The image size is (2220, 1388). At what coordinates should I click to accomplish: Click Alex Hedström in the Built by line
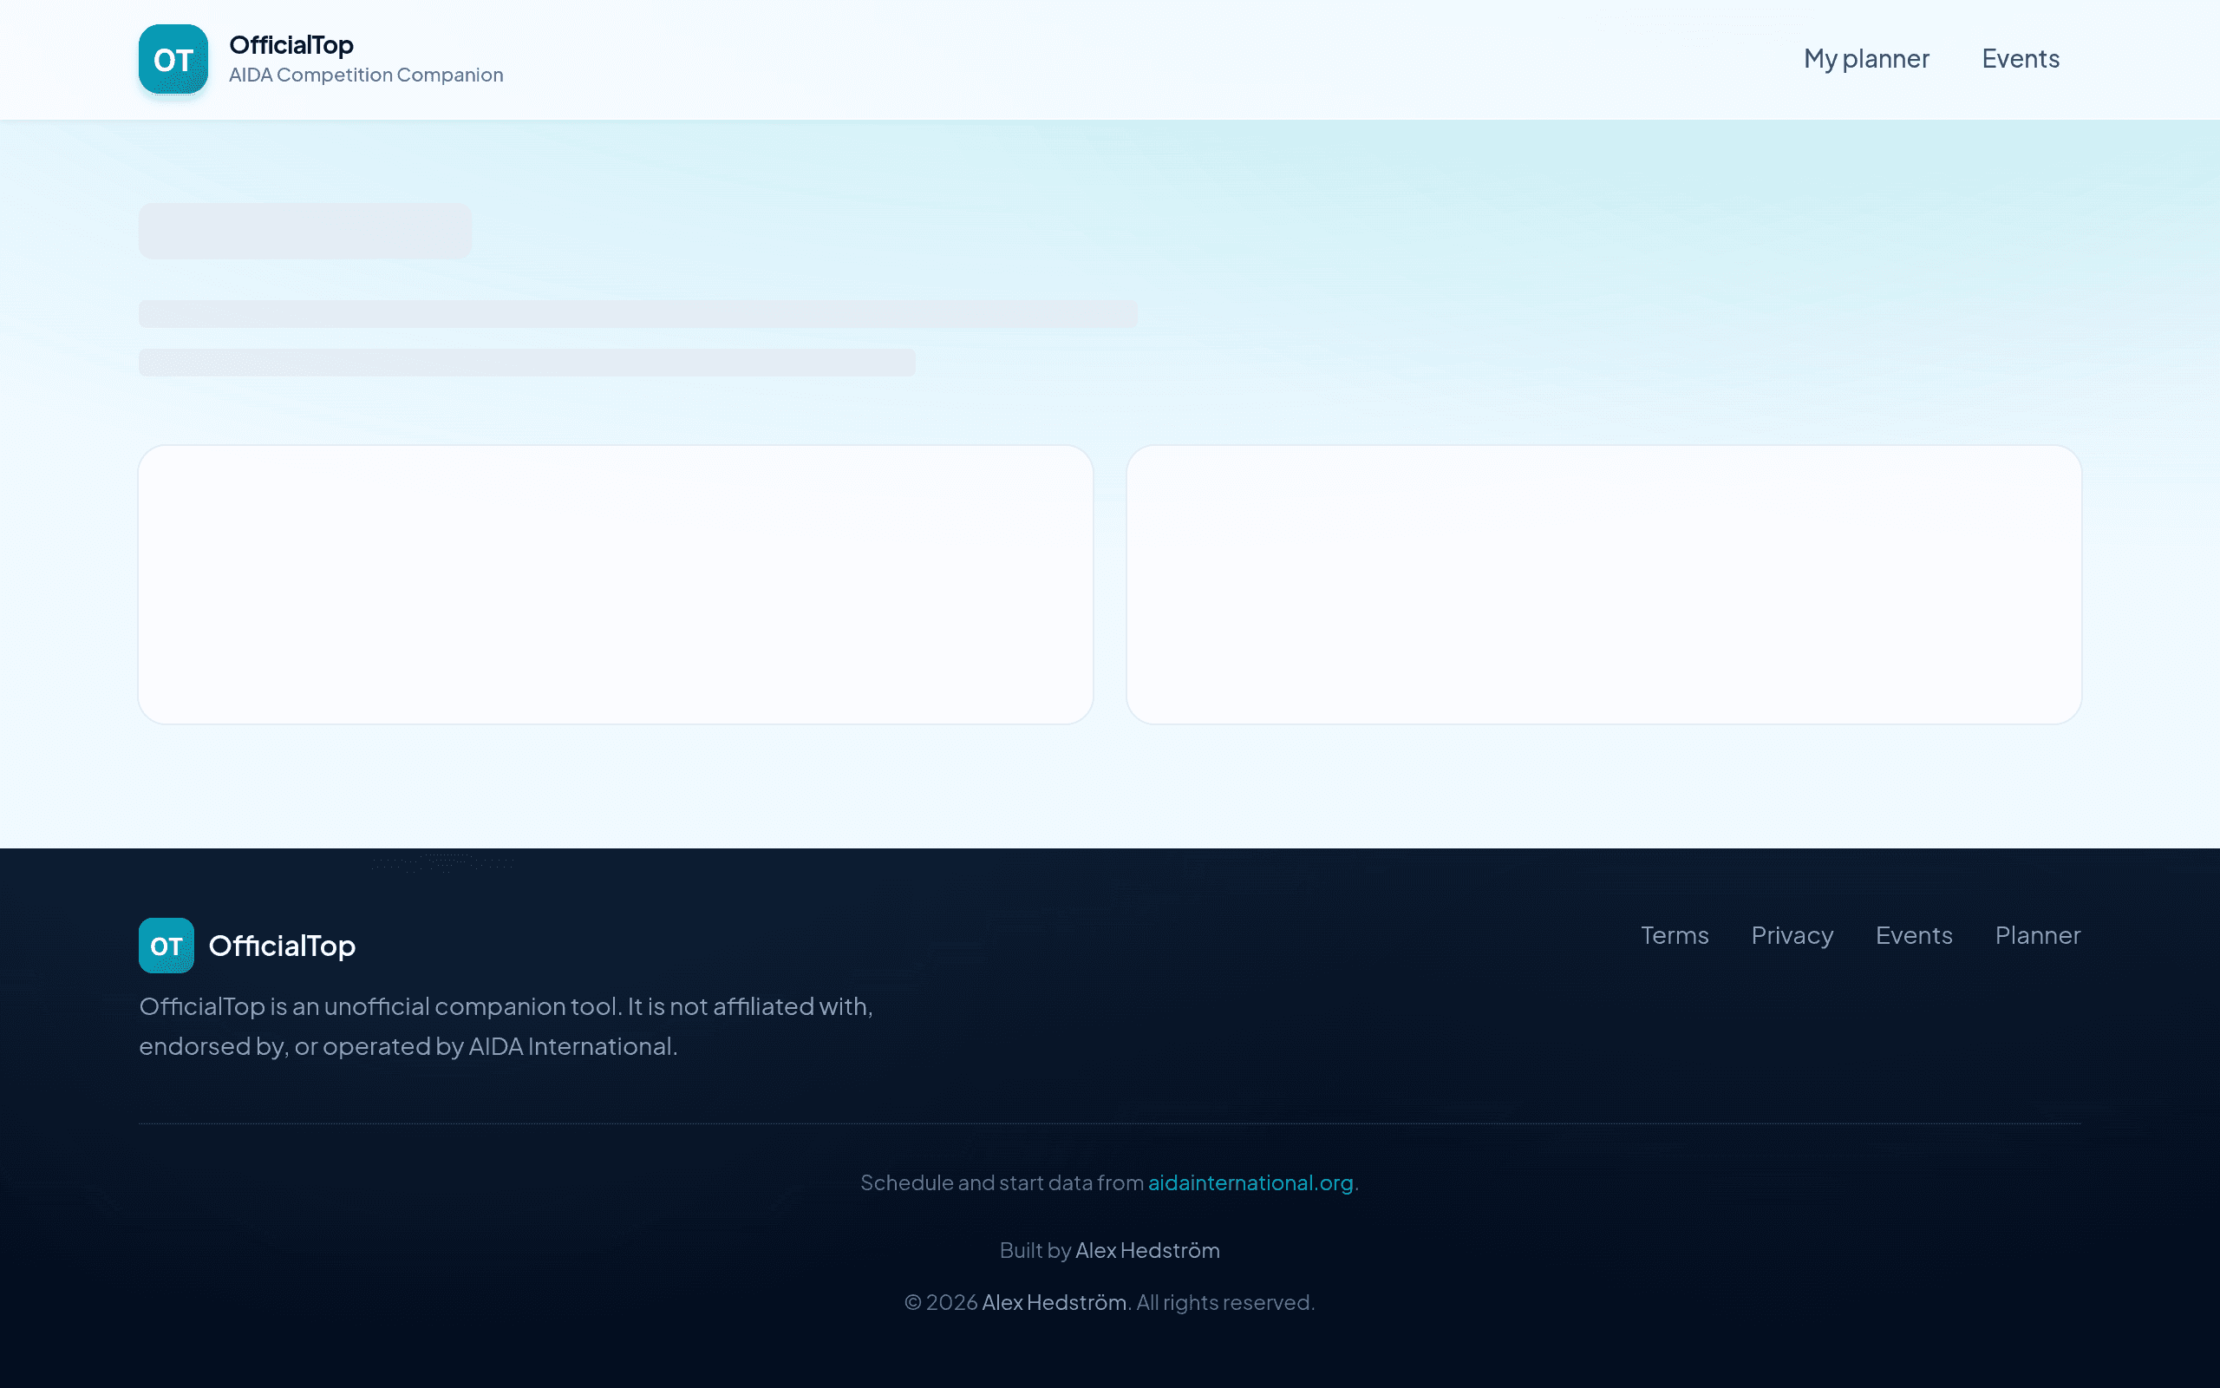point(1146,1250)
